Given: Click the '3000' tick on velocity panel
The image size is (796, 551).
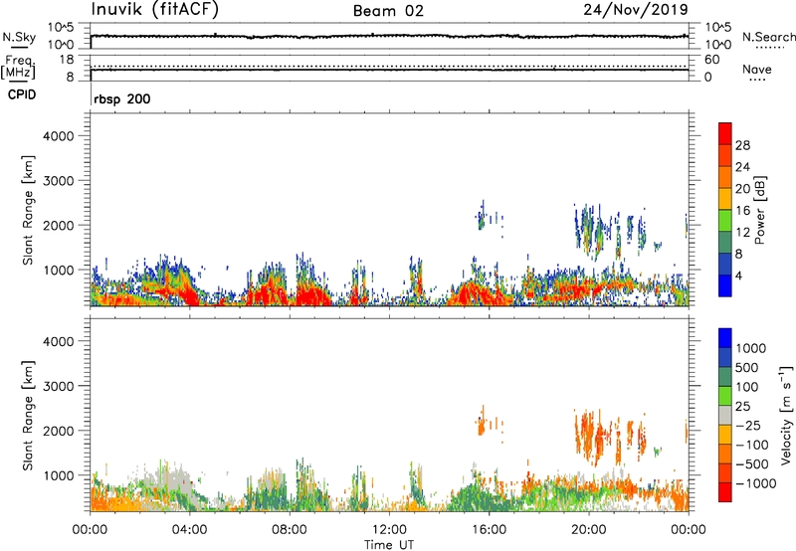Looking at the screenshot, I should (x=59, y=386).
